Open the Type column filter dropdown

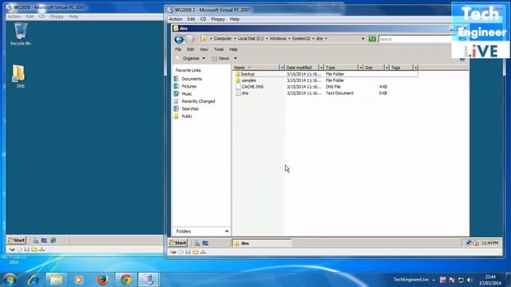pyautogui.click(x=360, y=68)
